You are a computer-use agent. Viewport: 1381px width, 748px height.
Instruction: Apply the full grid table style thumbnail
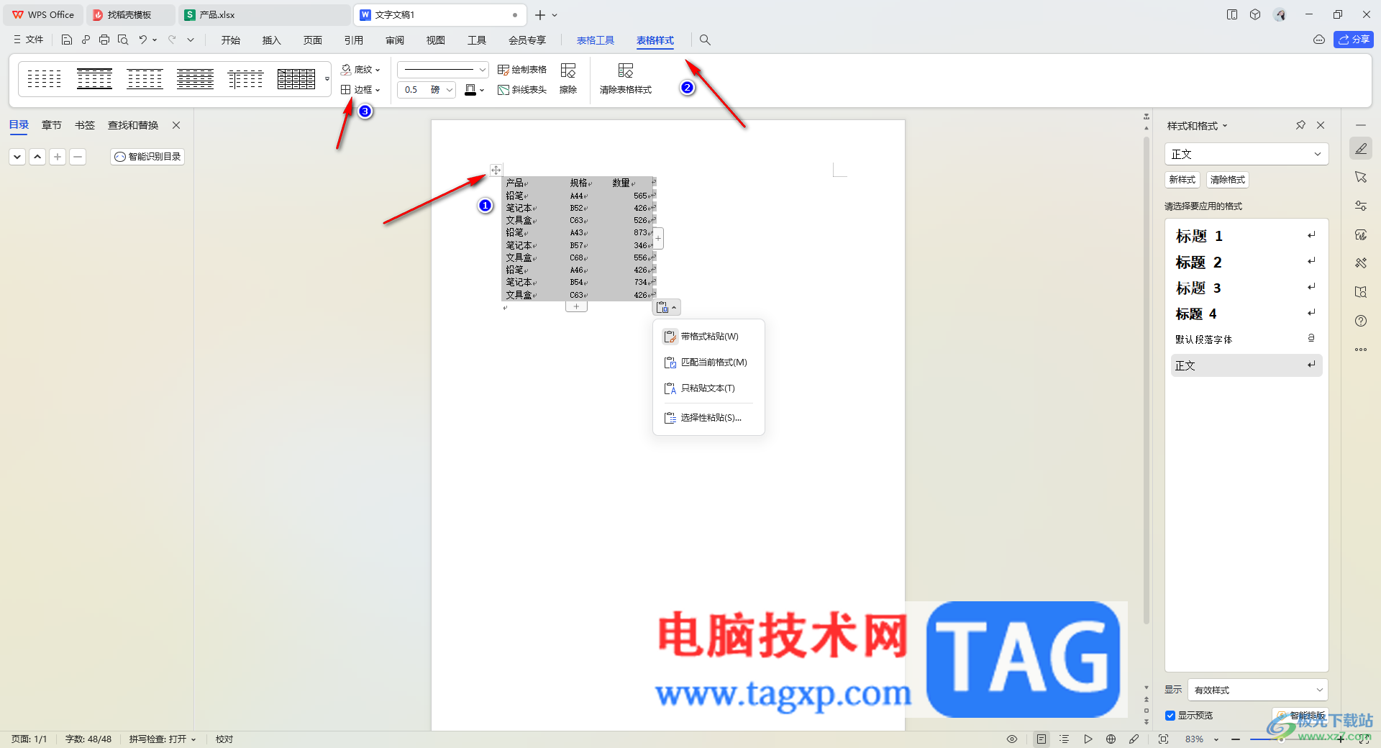click(296, 78)
